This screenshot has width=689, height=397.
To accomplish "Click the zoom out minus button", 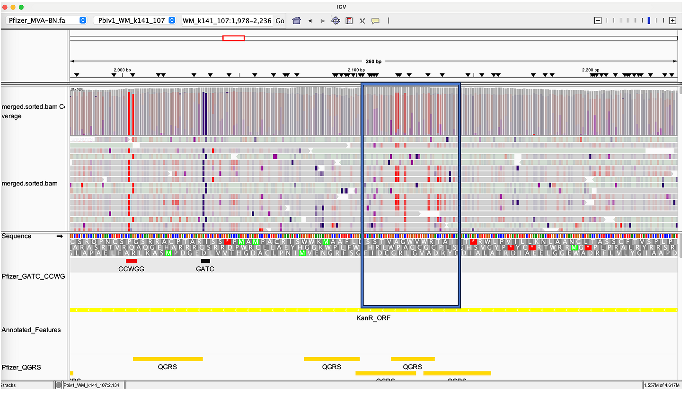I will pos(598,20).
